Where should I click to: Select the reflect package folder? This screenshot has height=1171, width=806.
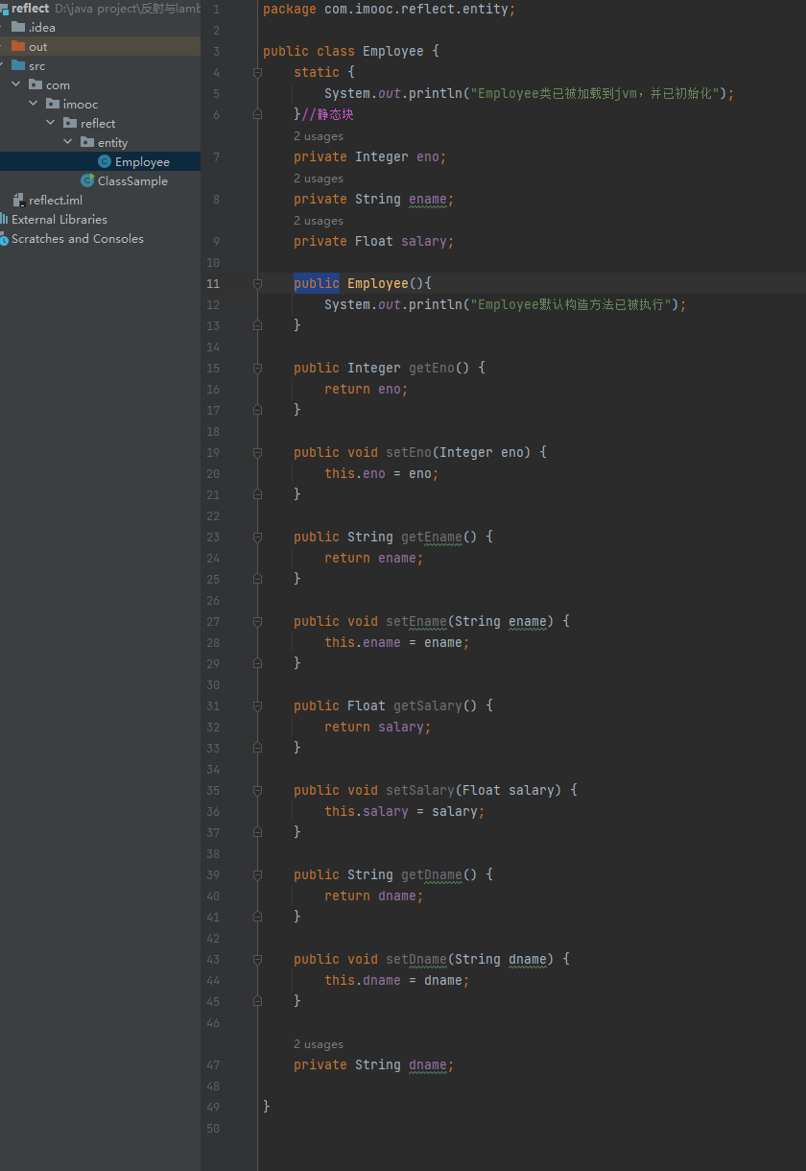[x=97, y=124]
